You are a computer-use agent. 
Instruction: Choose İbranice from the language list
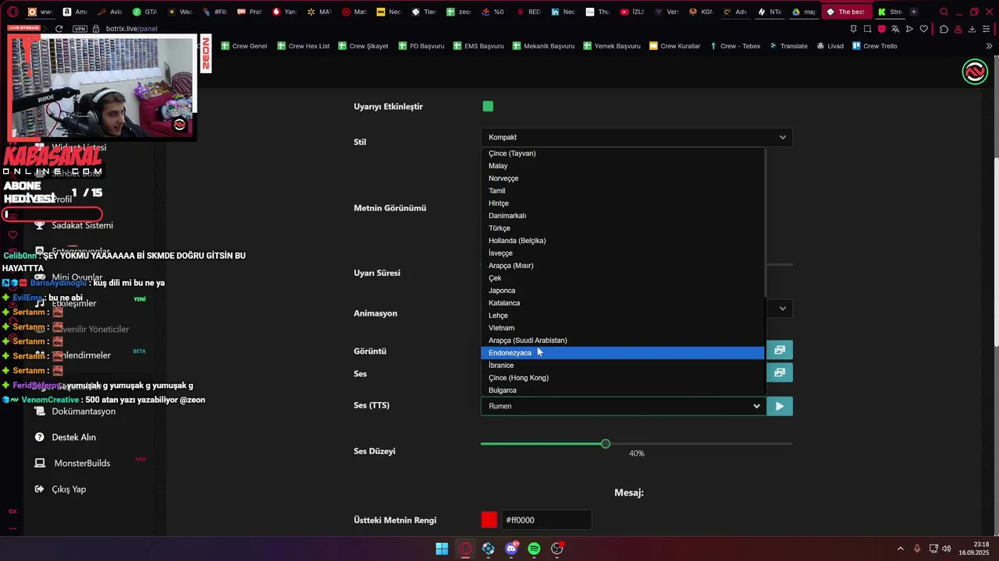coord(623,365)
